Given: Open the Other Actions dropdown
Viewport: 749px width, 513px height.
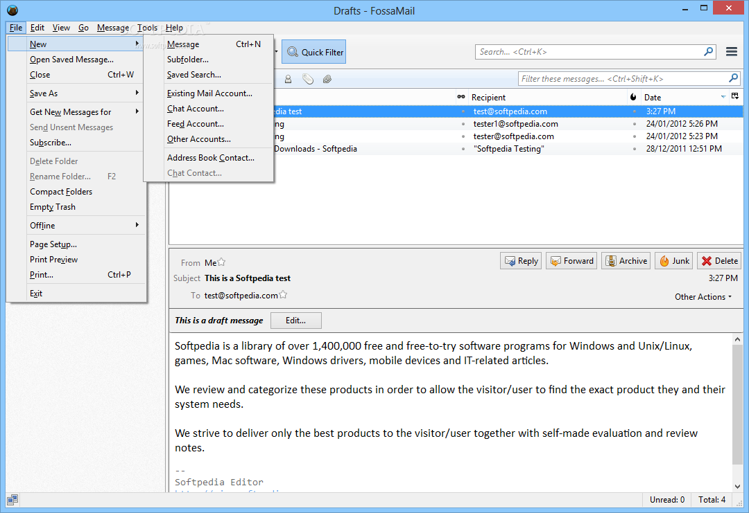Looking at the screenshot, I should tap(703, 296).
